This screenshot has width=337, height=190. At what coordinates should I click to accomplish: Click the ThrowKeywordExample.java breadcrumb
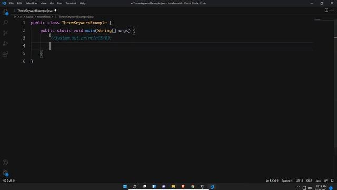click(x=76, y=17)
